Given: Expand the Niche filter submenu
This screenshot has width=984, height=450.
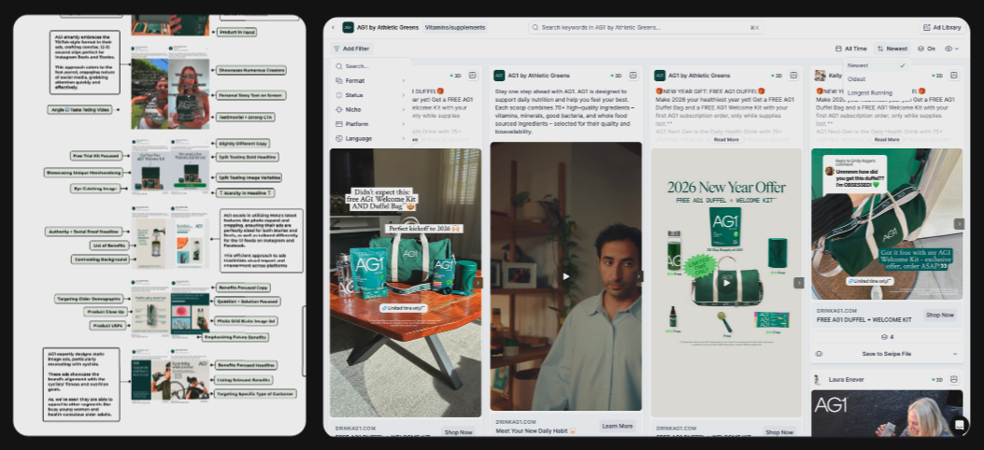Looking at the screenshot, I should tap(370, 109).
